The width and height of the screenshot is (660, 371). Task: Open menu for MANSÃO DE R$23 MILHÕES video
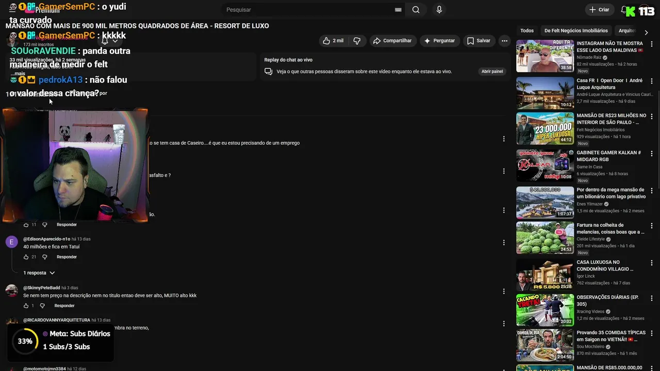point(652,116)
